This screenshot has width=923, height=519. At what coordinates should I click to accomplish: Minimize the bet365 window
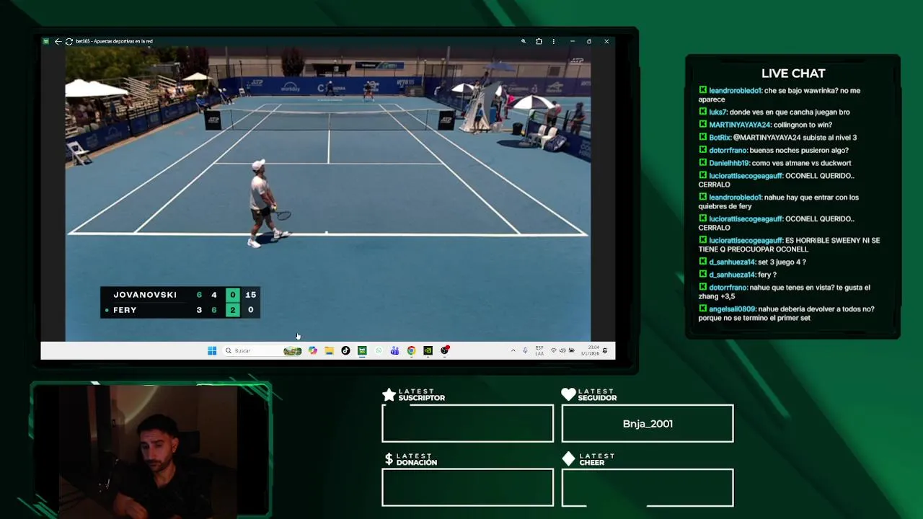click(x=573, y=41)
